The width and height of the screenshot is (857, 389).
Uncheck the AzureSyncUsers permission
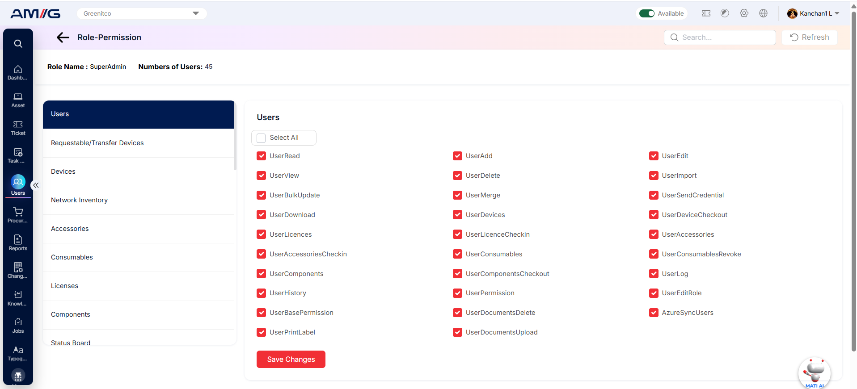654,313
